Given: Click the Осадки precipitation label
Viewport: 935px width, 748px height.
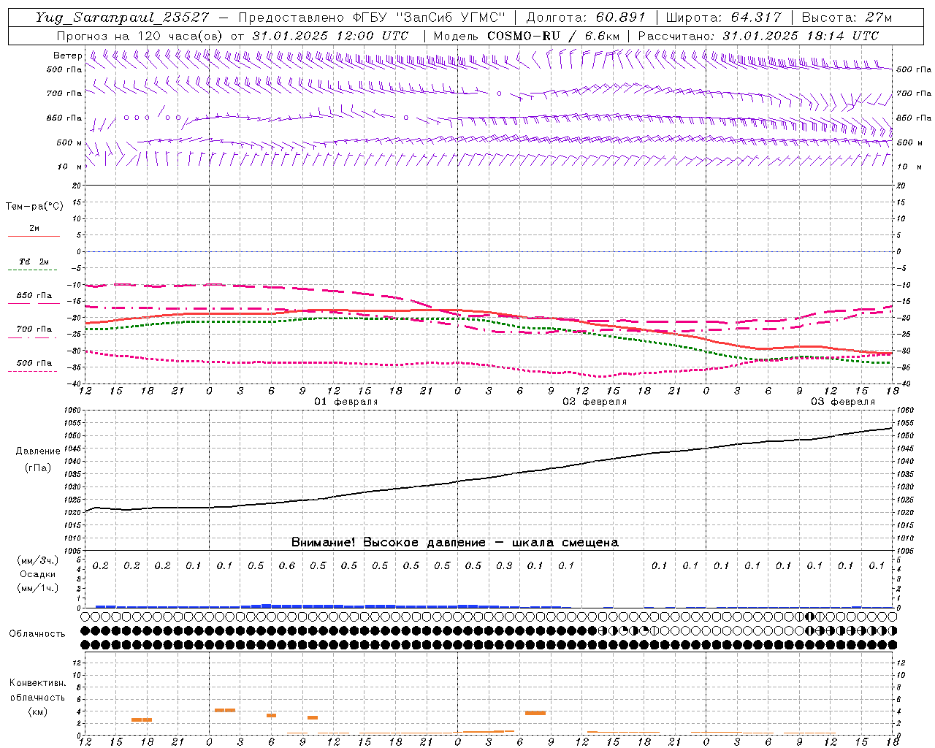Looking at the screenshot, I should tap(38, 574).
